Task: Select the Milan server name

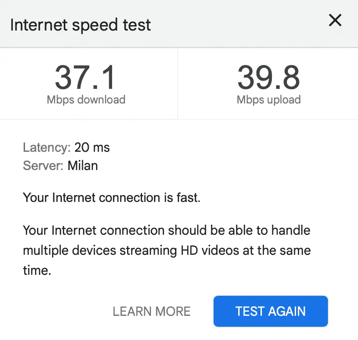Action: pos(82,165)
